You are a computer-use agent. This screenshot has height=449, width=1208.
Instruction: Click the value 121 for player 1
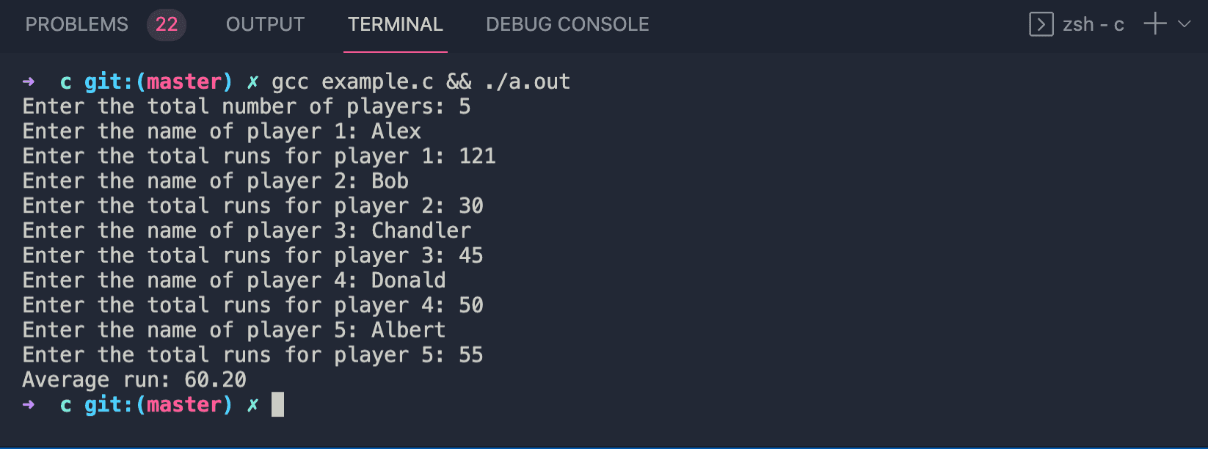(478, 156)
